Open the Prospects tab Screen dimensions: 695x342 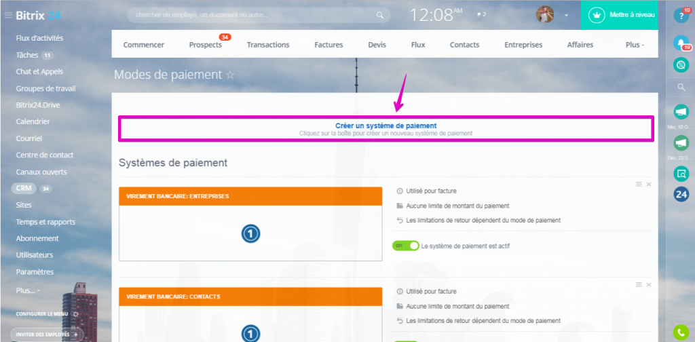pos(205,44)
